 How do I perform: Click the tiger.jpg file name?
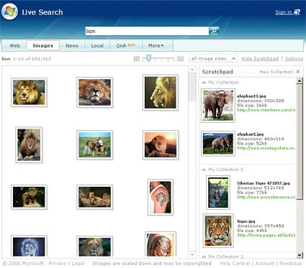[246, 221]
